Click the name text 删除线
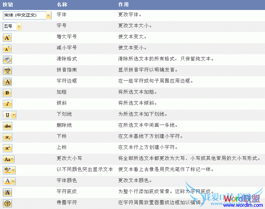265x209 pixels. pyautogui.click(x=64, y=125)
